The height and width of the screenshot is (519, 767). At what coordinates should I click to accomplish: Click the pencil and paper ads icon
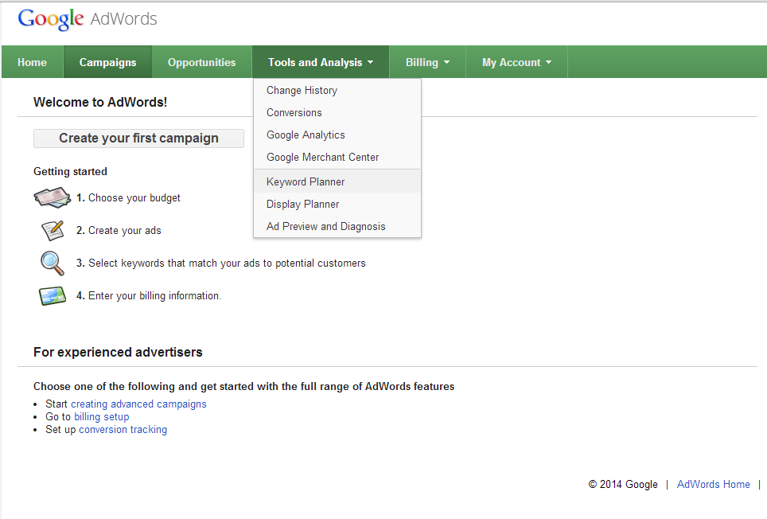[53, 230]
